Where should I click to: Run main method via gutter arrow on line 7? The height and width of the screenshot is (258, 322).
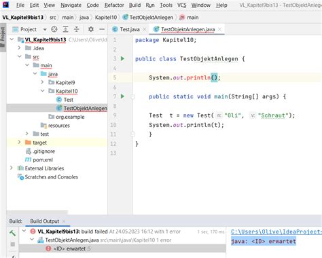(122, 96)
